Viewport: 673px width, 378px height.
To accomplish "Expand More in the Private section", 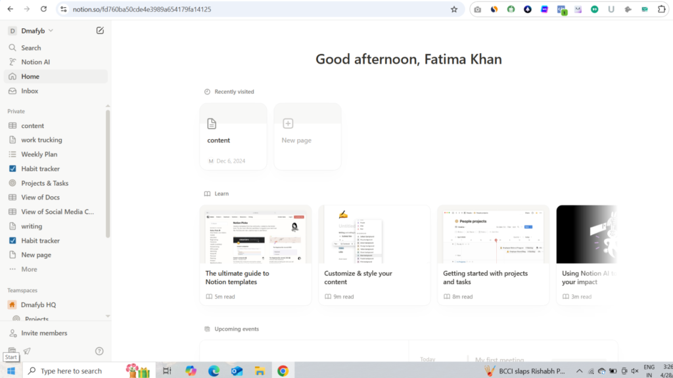I will (29, 270).
